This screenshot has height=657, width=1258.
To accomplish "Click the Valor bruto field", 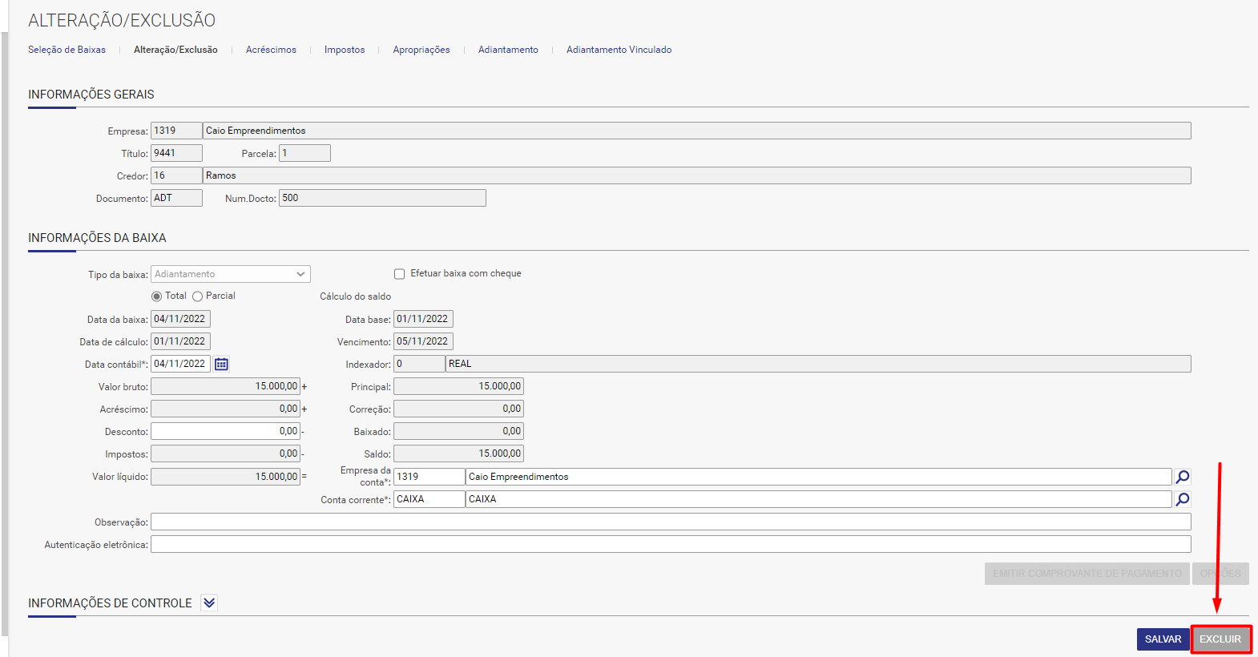I will 225,386.
